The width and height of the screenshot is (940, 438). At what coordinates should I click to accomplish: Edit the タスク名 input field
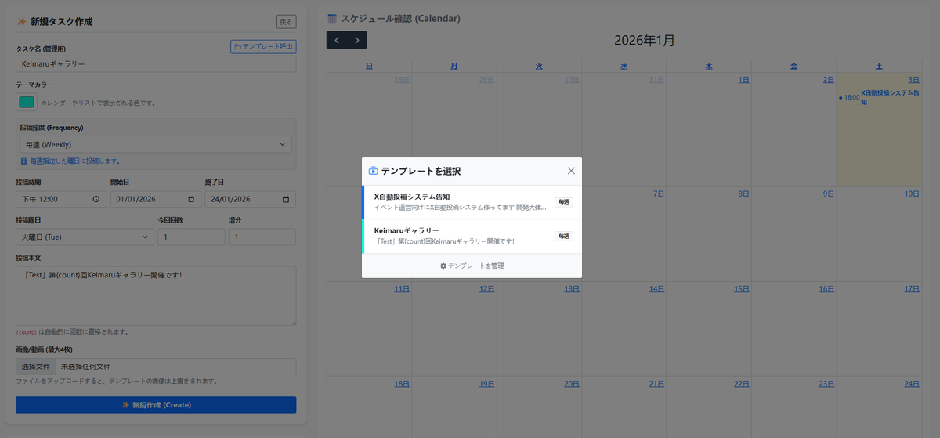tap(156, 63)
